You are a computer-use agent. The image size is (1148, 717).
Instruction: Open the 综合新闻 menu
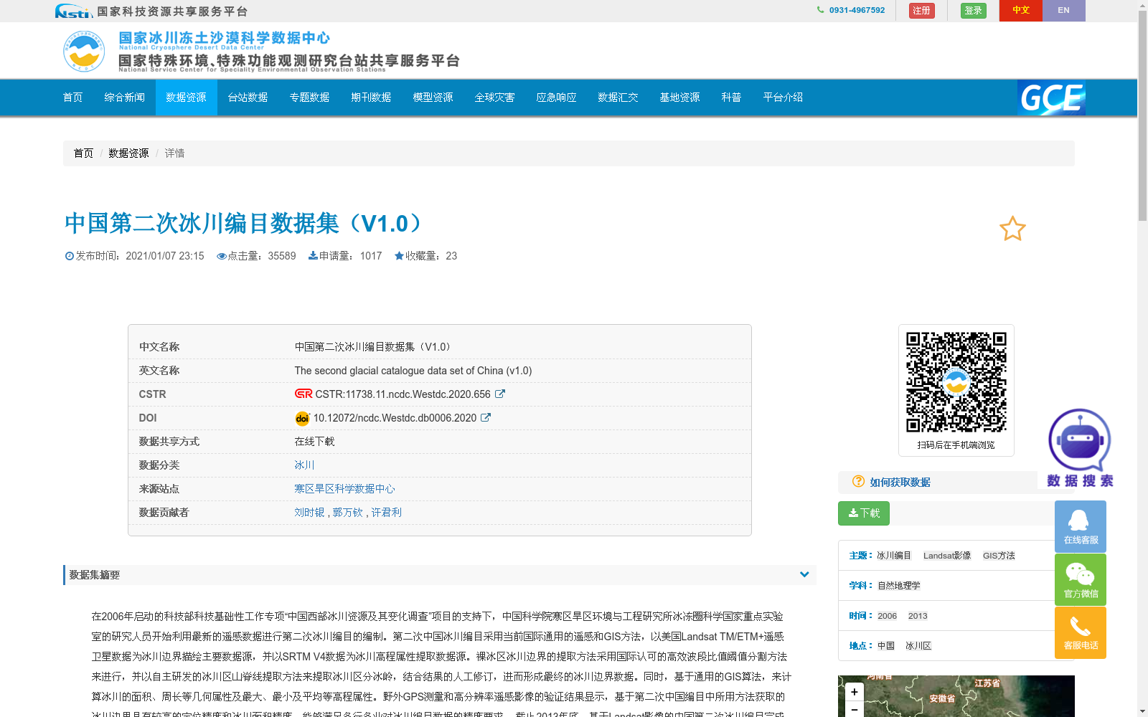[x=125, y=98]
